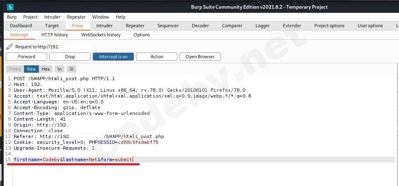The image size is (399, 186).
Task: Click the Accept-Language header line
Action: pos(59,102)
